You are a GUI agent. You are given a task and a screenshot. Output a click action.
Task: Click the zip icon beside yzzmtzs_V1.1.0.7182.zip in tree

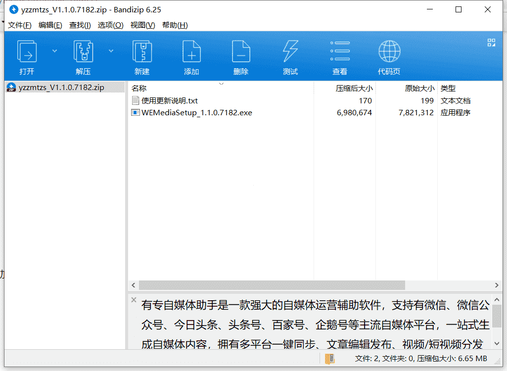click(x=11, y=88)
